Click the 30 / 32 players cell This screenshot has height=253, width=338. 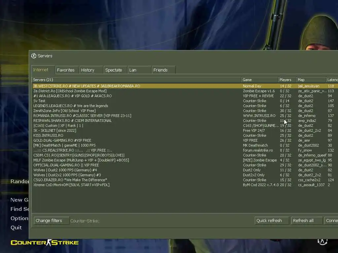pyautogui.click(x=286, y=111)
